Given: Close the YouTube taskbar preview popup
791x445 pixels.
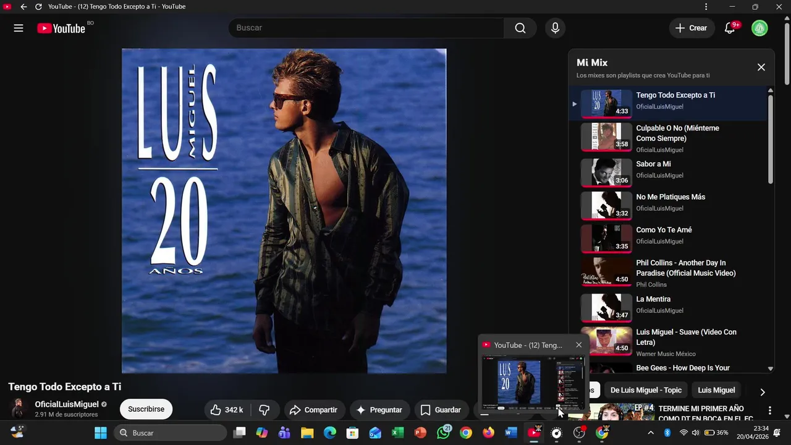Looking at the screenshot, I should pyautogui.click(x=578, y=345).
